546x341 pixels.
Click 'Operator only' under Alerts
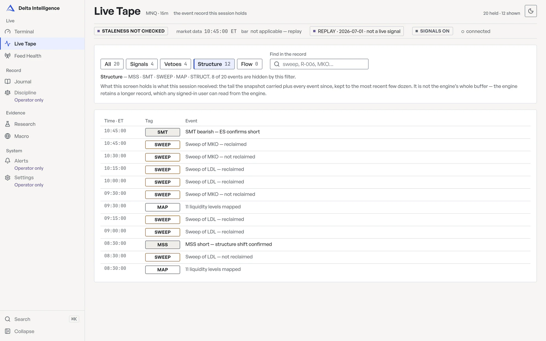(29, 168)
